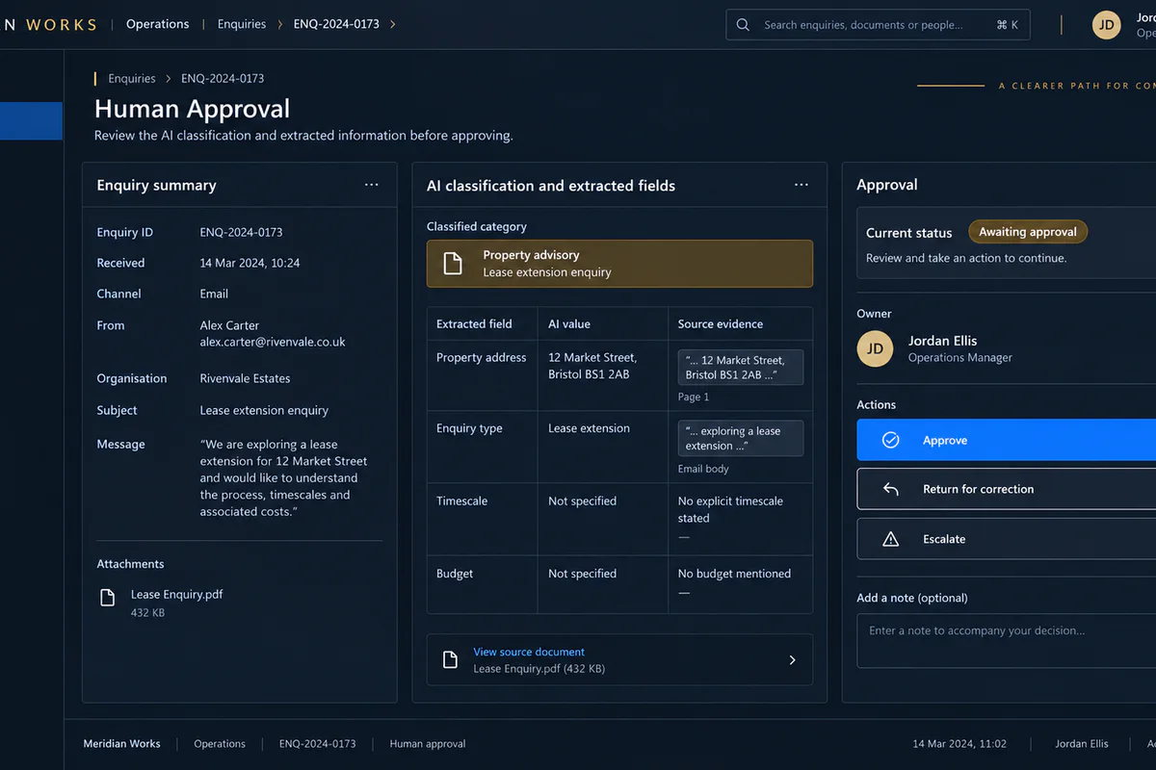The height and width of the screenshot is (770, 1156).
Task: Click the ⌘ K shortcut hint
Action: click(1008, 25)
